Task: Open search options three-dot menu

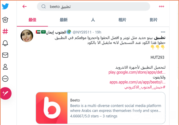Action: [x=161, y=6]
